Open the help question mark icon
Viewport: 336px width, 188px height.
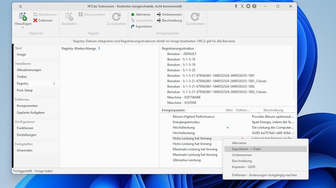[x=254, y=6]
